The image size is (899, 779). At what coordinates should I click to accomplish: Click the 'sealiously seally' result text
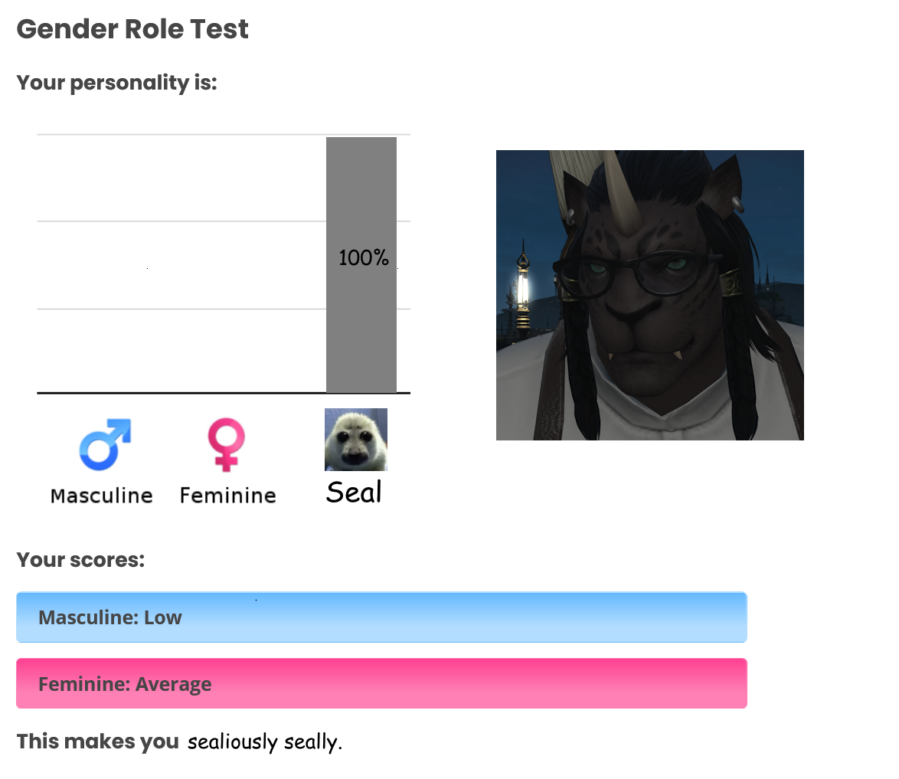pos(265,741)
